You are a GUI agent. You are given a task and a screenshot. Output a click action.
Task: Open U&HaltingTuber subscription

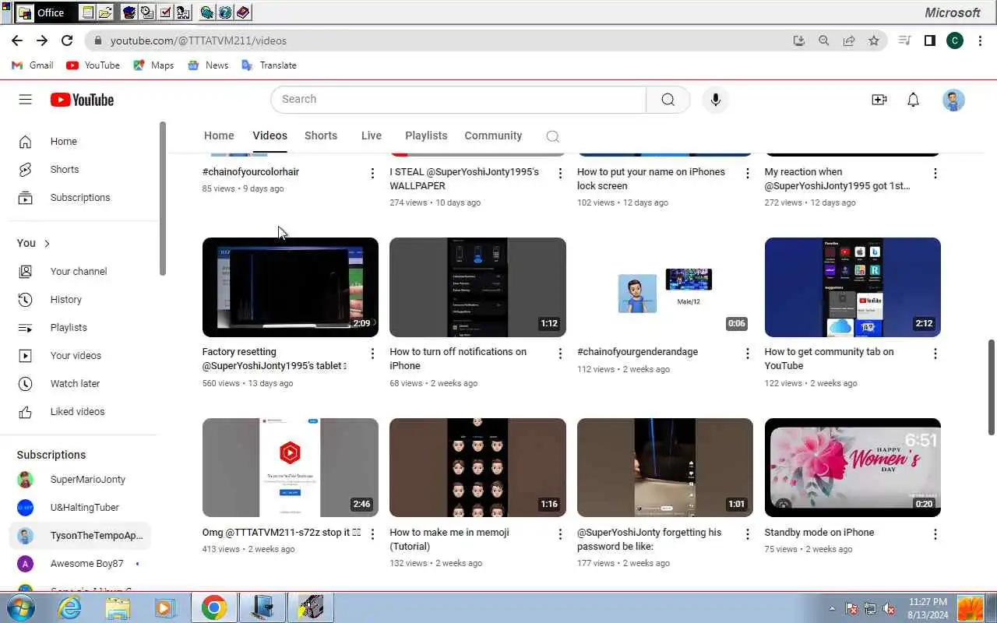pyautogui.click(x=80, y=508)
